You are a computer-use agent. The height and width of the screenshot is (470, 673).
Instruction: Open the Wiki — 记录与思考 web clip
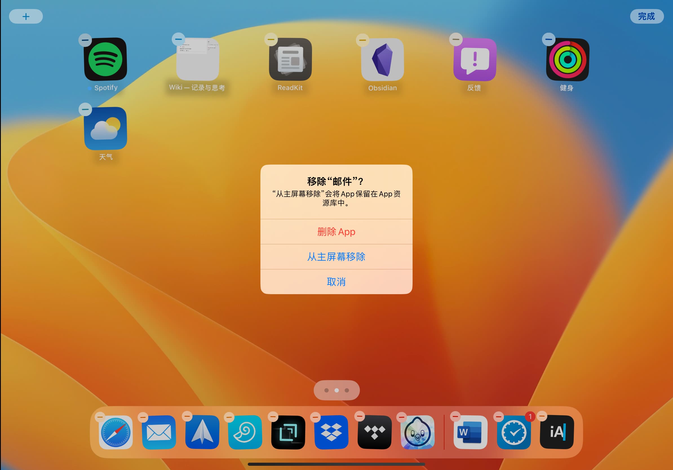198,59
